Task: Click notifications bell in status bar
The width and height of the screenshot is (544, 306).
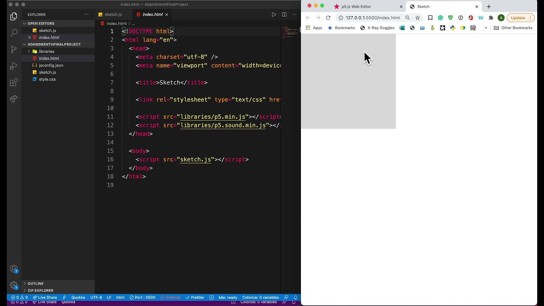Action: pyautogui.click(x=295, y=297)
